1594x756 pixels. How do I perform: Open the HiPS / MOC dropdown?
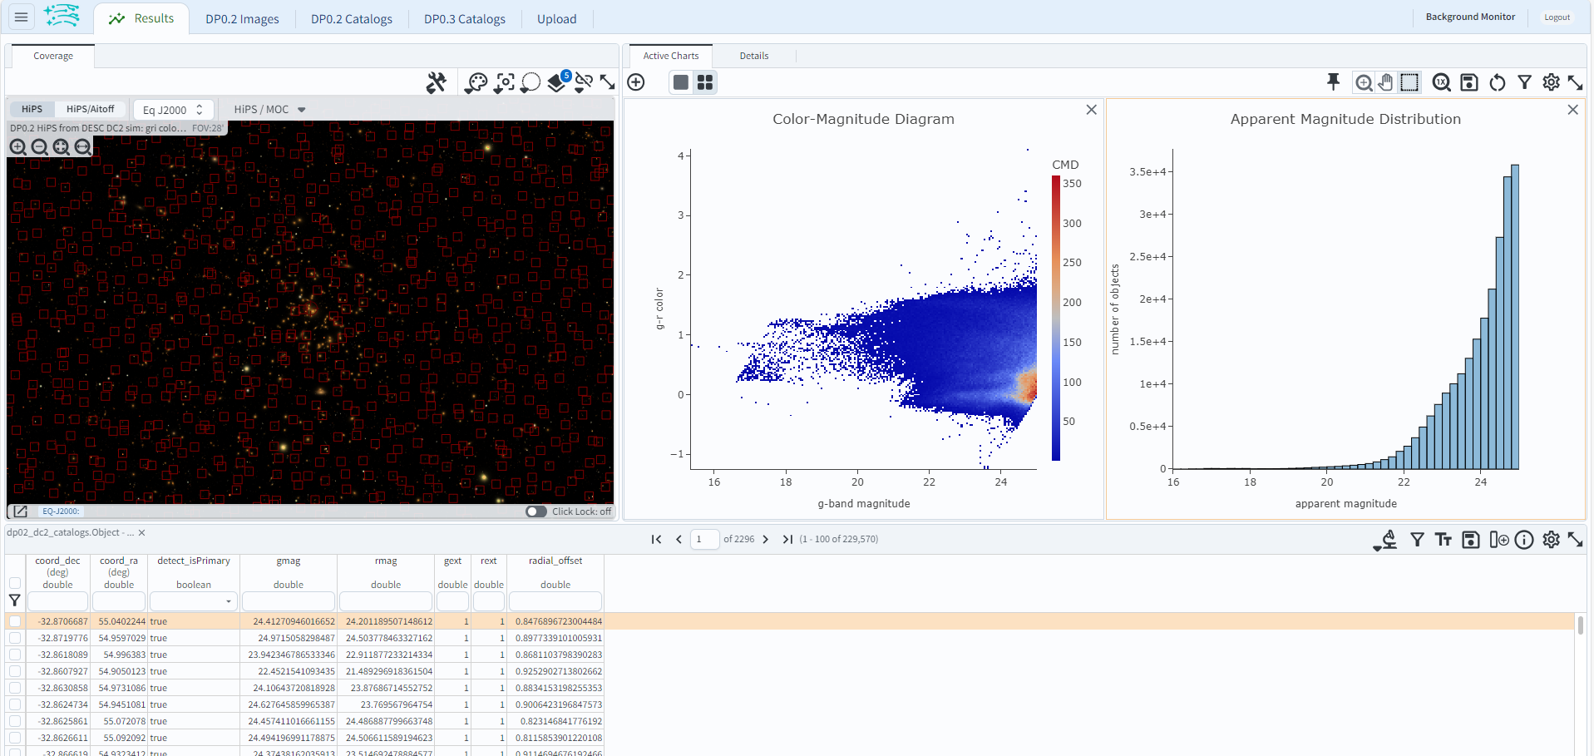pyautogui.click(x=269, y=110)
